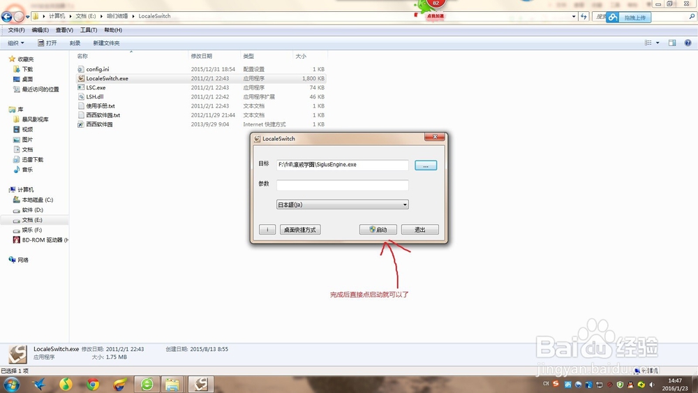Click the change view icon
This screenshot has height=393, width=698.
(648, 43)
